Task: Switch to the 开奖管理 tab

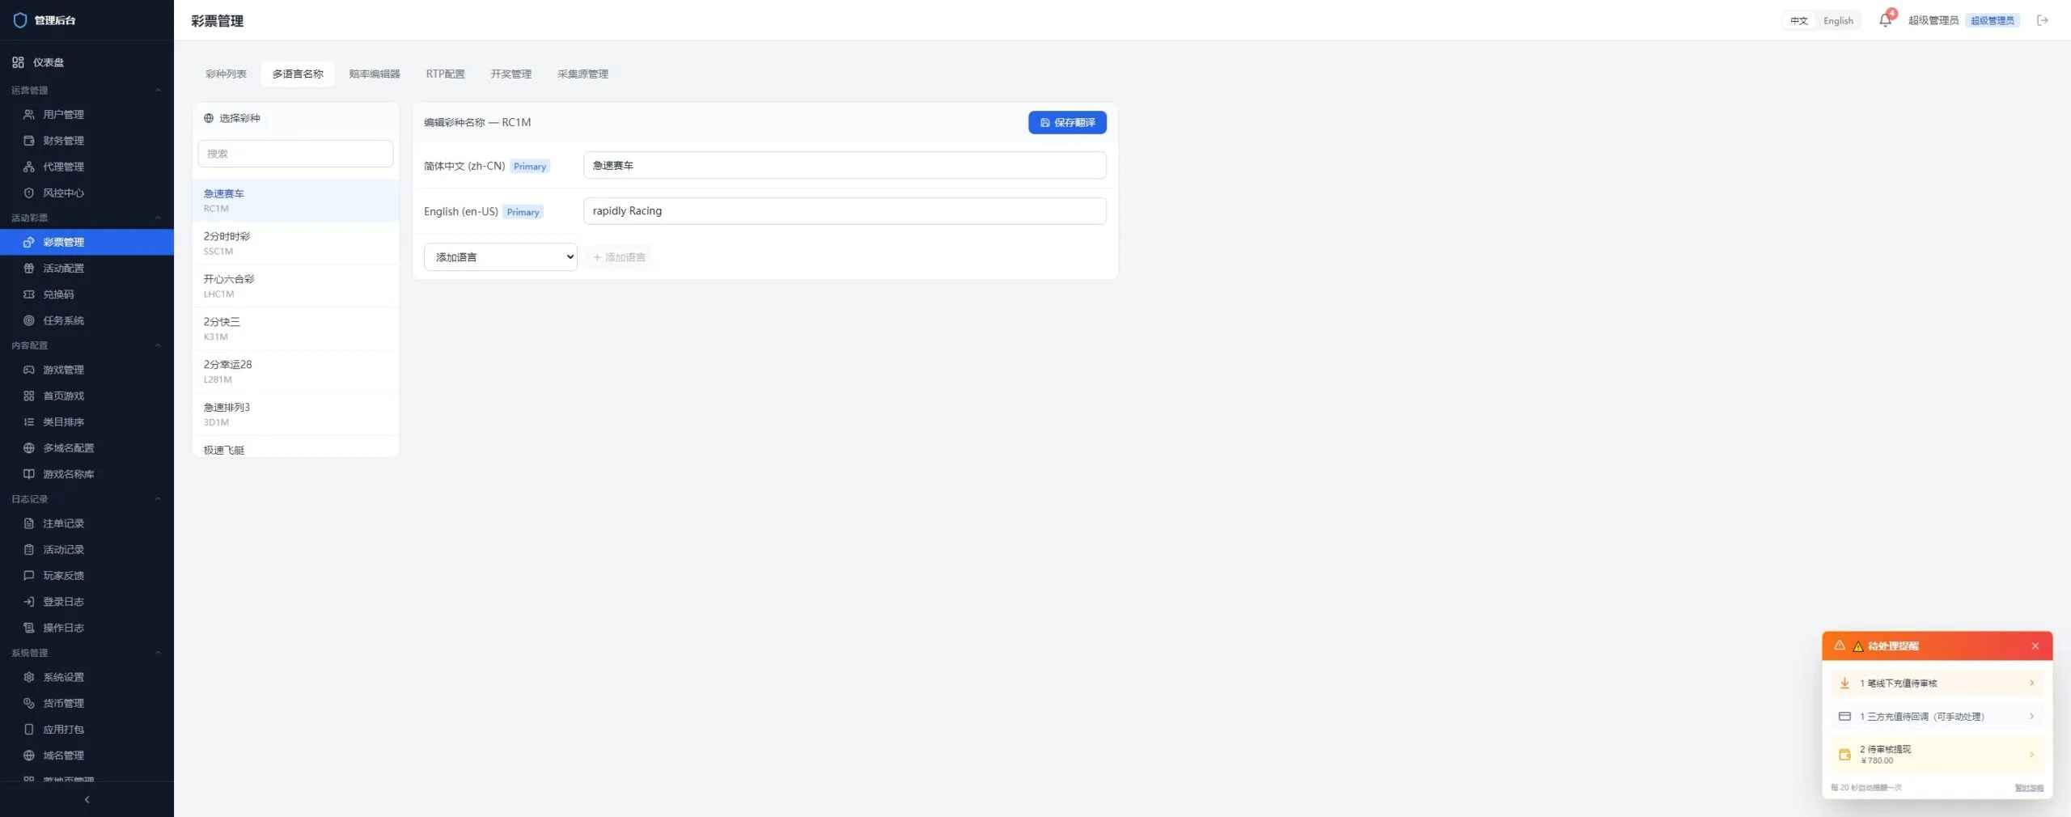Action: click(x=510, y=74)
